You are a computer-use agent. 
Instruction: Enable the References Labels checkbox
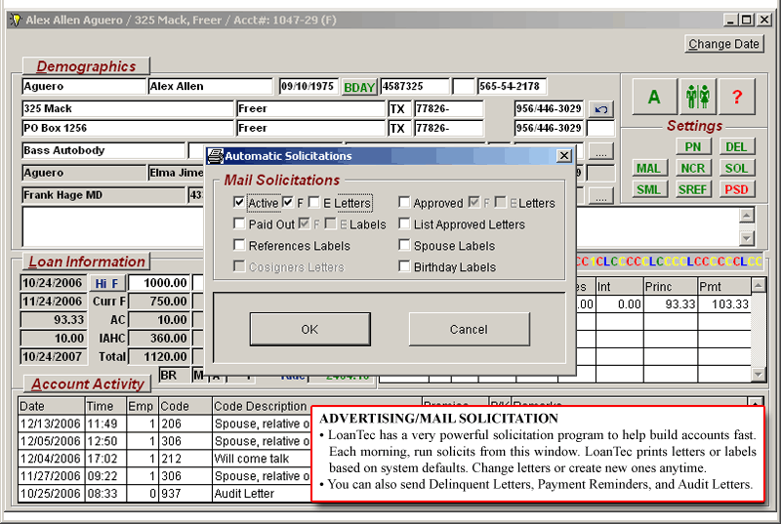pos(239,245)
